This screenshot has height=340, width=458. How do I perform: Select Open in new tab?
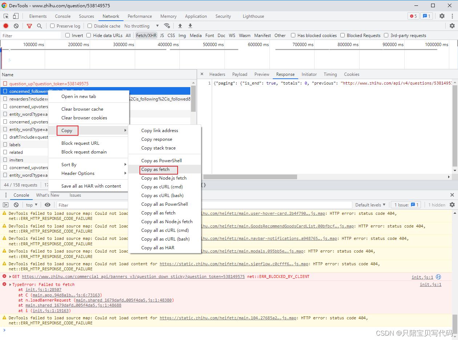click(89, 97)
